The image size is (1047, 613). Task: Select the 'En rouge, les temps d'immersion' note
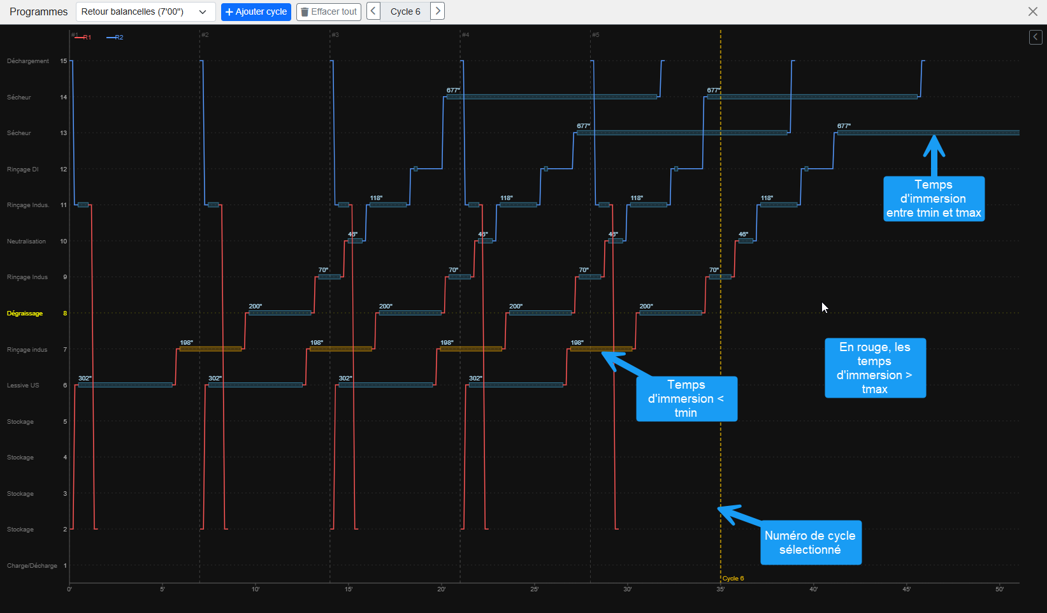click(x=875, y=368)
